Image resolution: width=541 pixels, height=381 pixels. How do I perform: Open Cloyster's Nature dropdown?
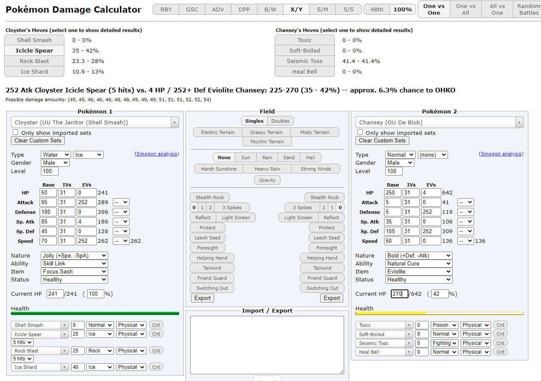click(x=74, y=255)
